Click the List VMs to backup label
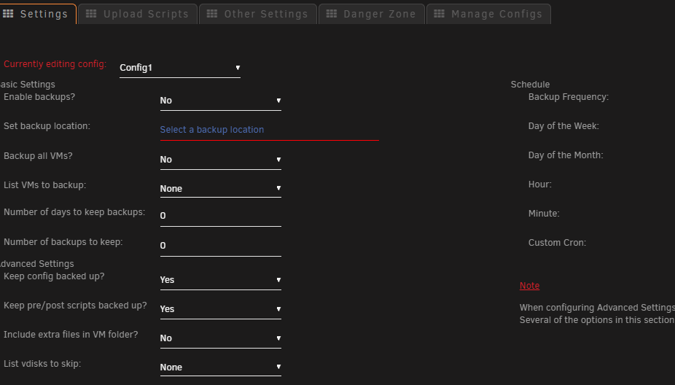The height and width of the screenshot is (385, 675). click(x=44, y=185)
